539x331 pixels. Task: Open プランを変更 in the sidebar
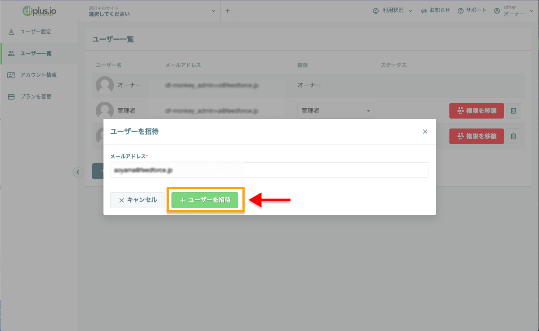coord(39,97)
